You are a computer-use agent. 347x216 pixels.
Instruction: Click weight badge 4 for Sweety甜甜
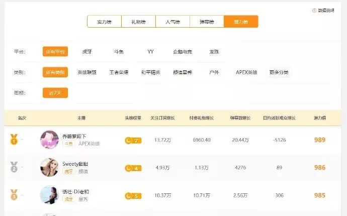coord(133,168)
